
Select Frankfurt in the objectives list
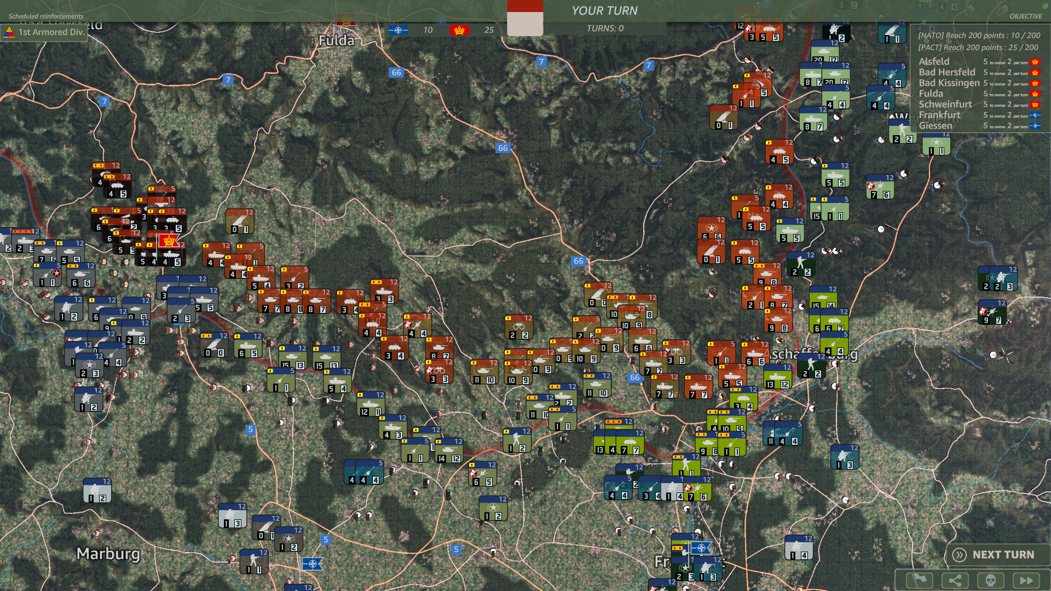pyautogui.click(x=939, y=115)
